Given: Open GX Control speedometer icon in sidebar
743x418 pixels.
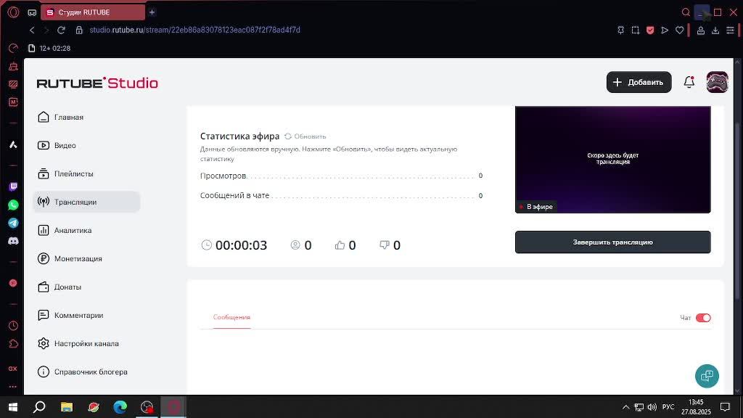Looking at the screenshot, I should point(13,48).
